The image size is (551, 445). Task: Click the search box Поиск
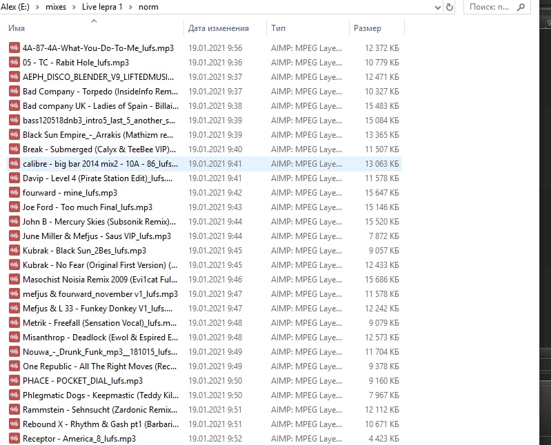pos(497,7)
